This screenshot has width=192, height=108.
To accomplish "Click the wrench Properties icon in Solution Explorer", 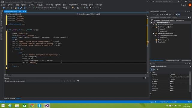I will click(x=176, y=15).
